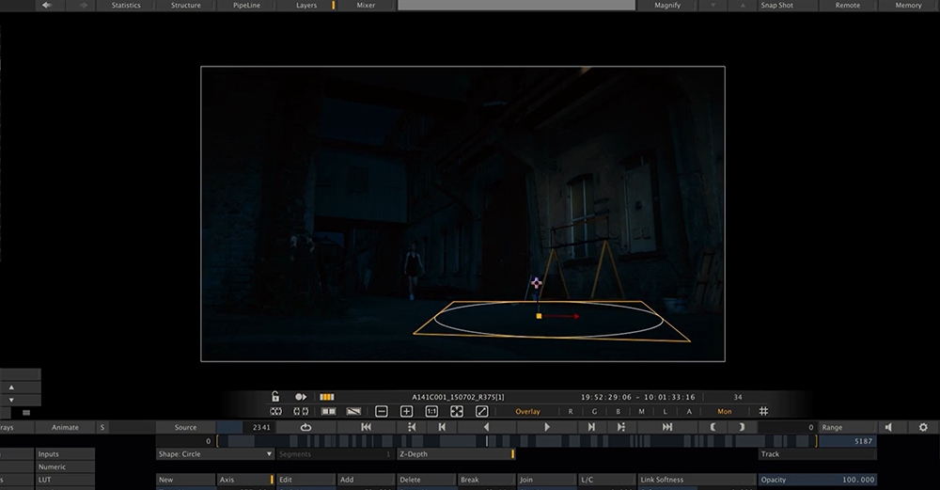This screenshot has height=490, width=940.
Task: Toggle the Mon monitor output
Action: coord(724,411)
